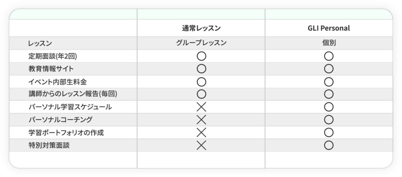The height and width of the screenshot is (177, 402).
Task: Click the X mark for 学習ポートフォリオの作成
Action: [201, 132]
